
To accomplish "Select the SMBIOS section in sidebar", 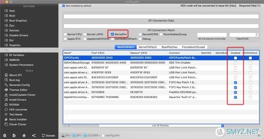I will pos(14,60).
